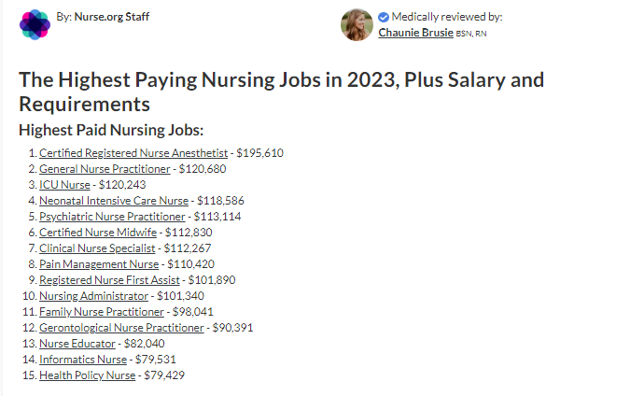This screenshot has height=396, width=630.
Task: Open Neonatal Intensive Care Nurse link
Action: click(x=114, y=201)
